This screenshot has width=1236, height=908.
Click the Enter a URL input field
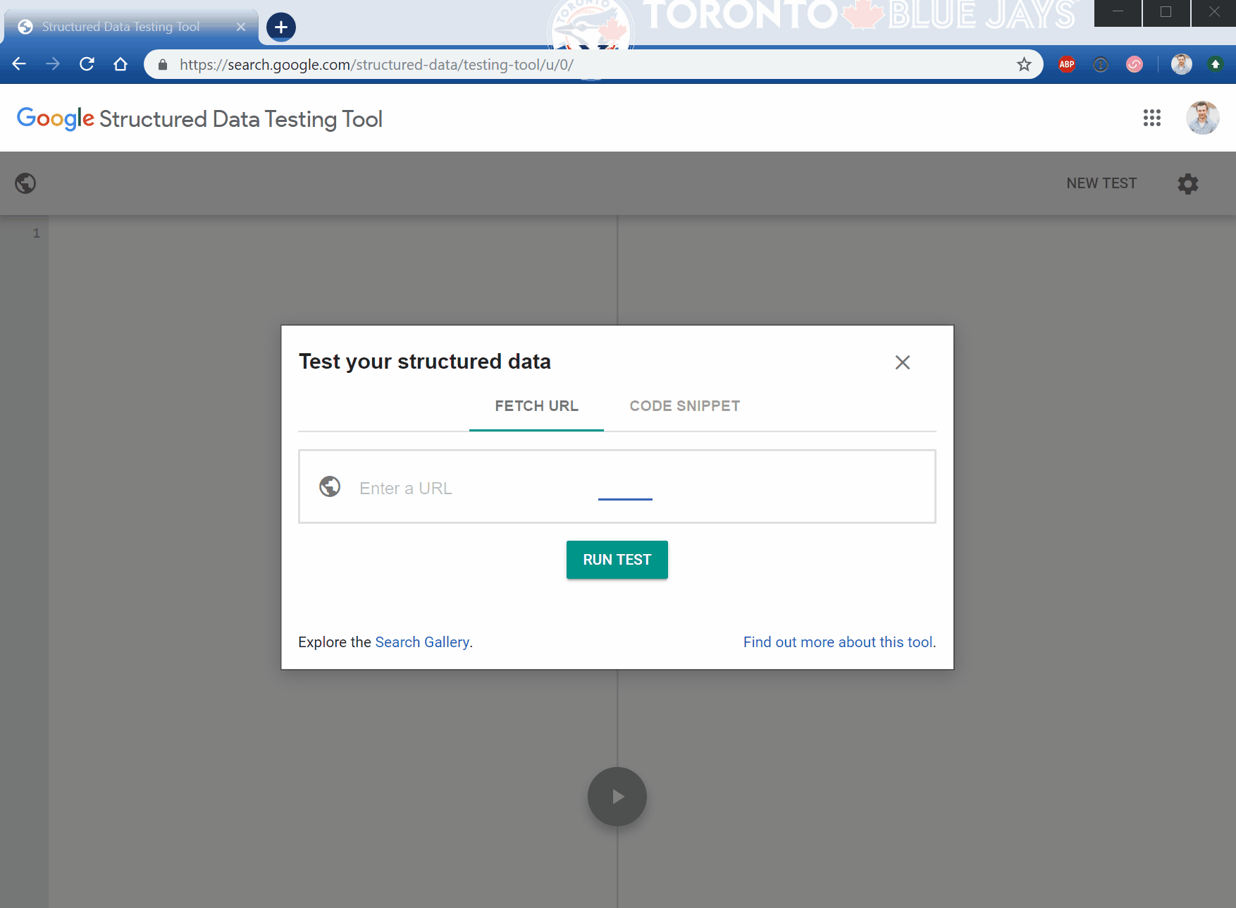(617, 486)
